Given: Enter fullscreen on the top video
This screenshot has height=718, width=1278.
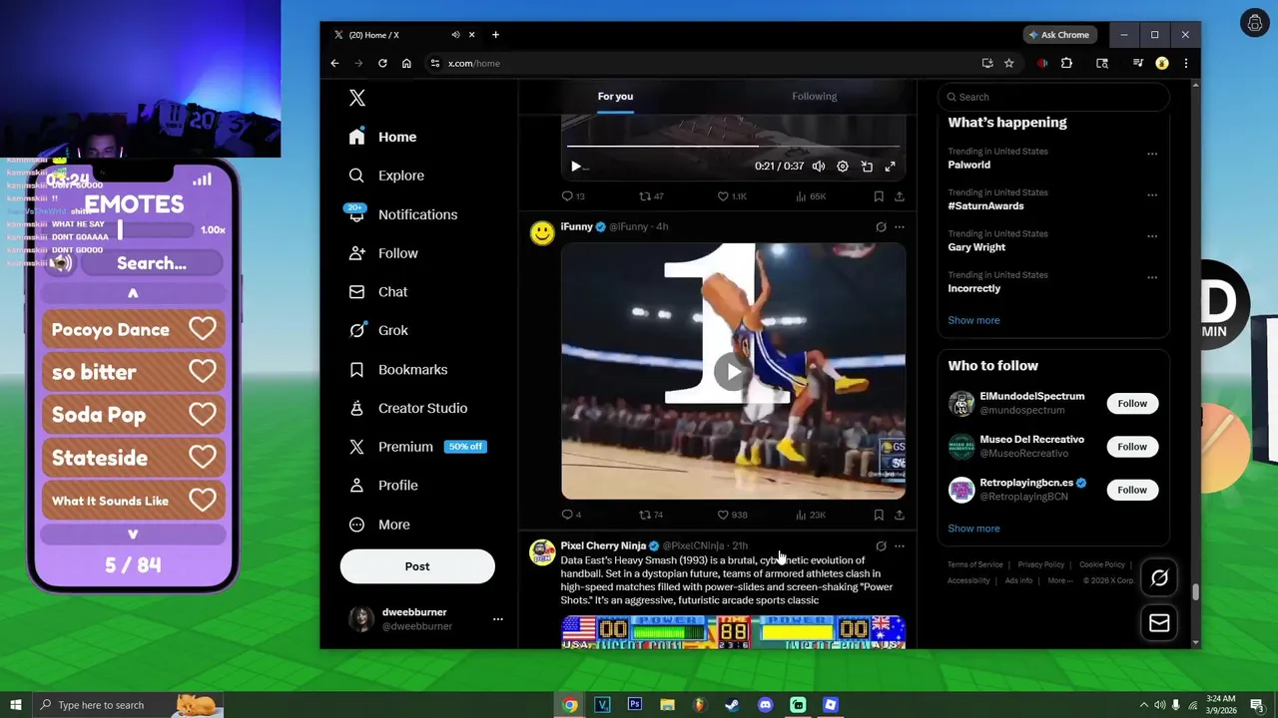Looking at the screenshot, I should point(891,167).
